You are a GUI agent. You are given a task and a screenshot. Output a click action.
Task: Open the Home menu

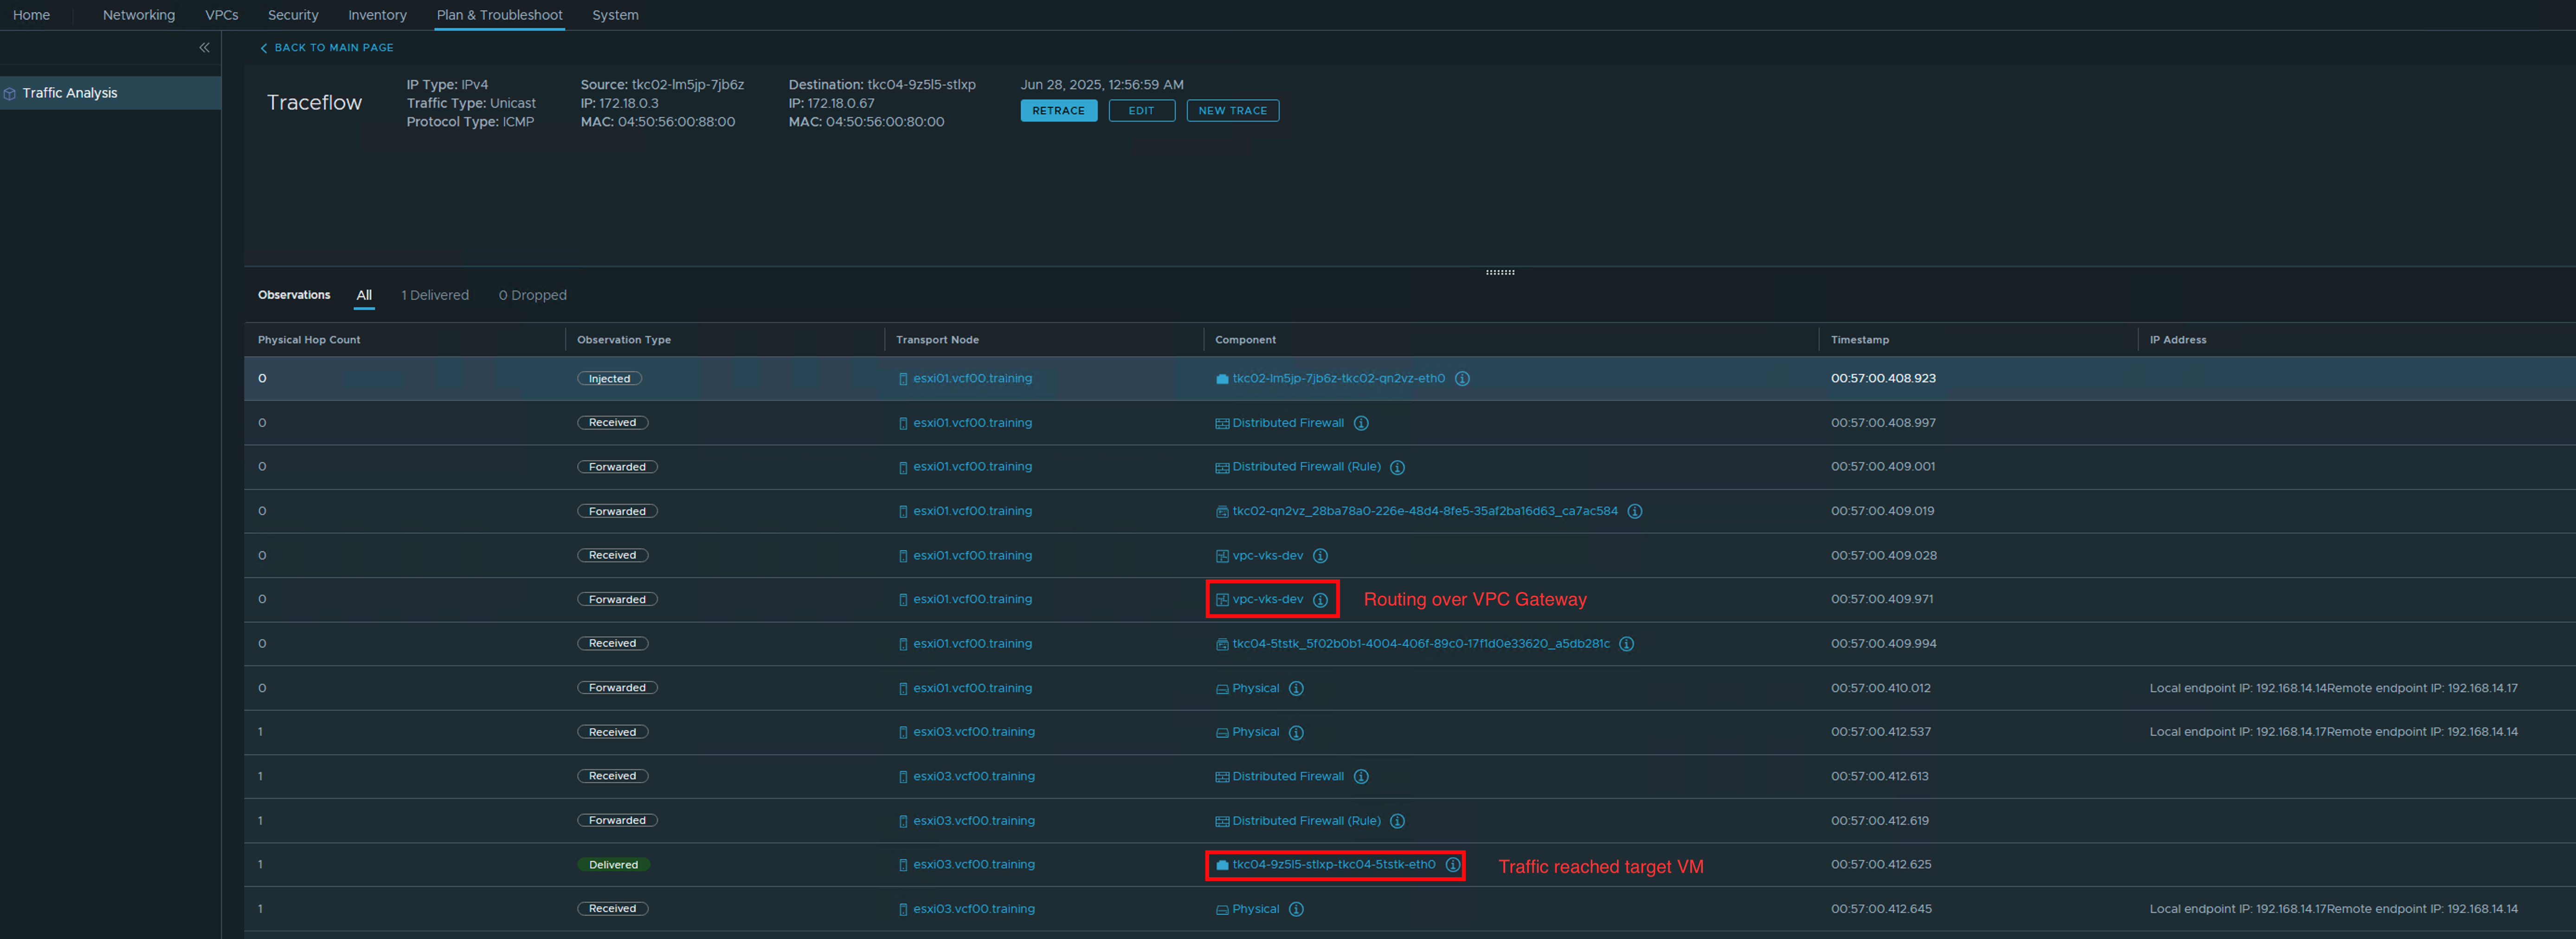tap(31, 15)
